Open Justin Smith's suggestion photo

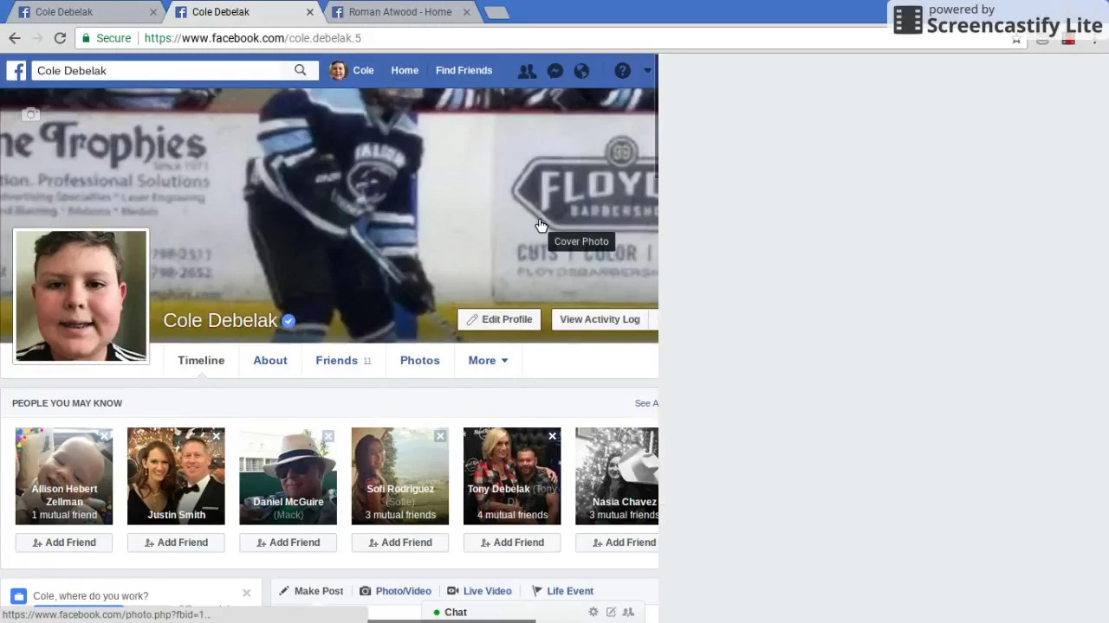(x=176, y=476)
